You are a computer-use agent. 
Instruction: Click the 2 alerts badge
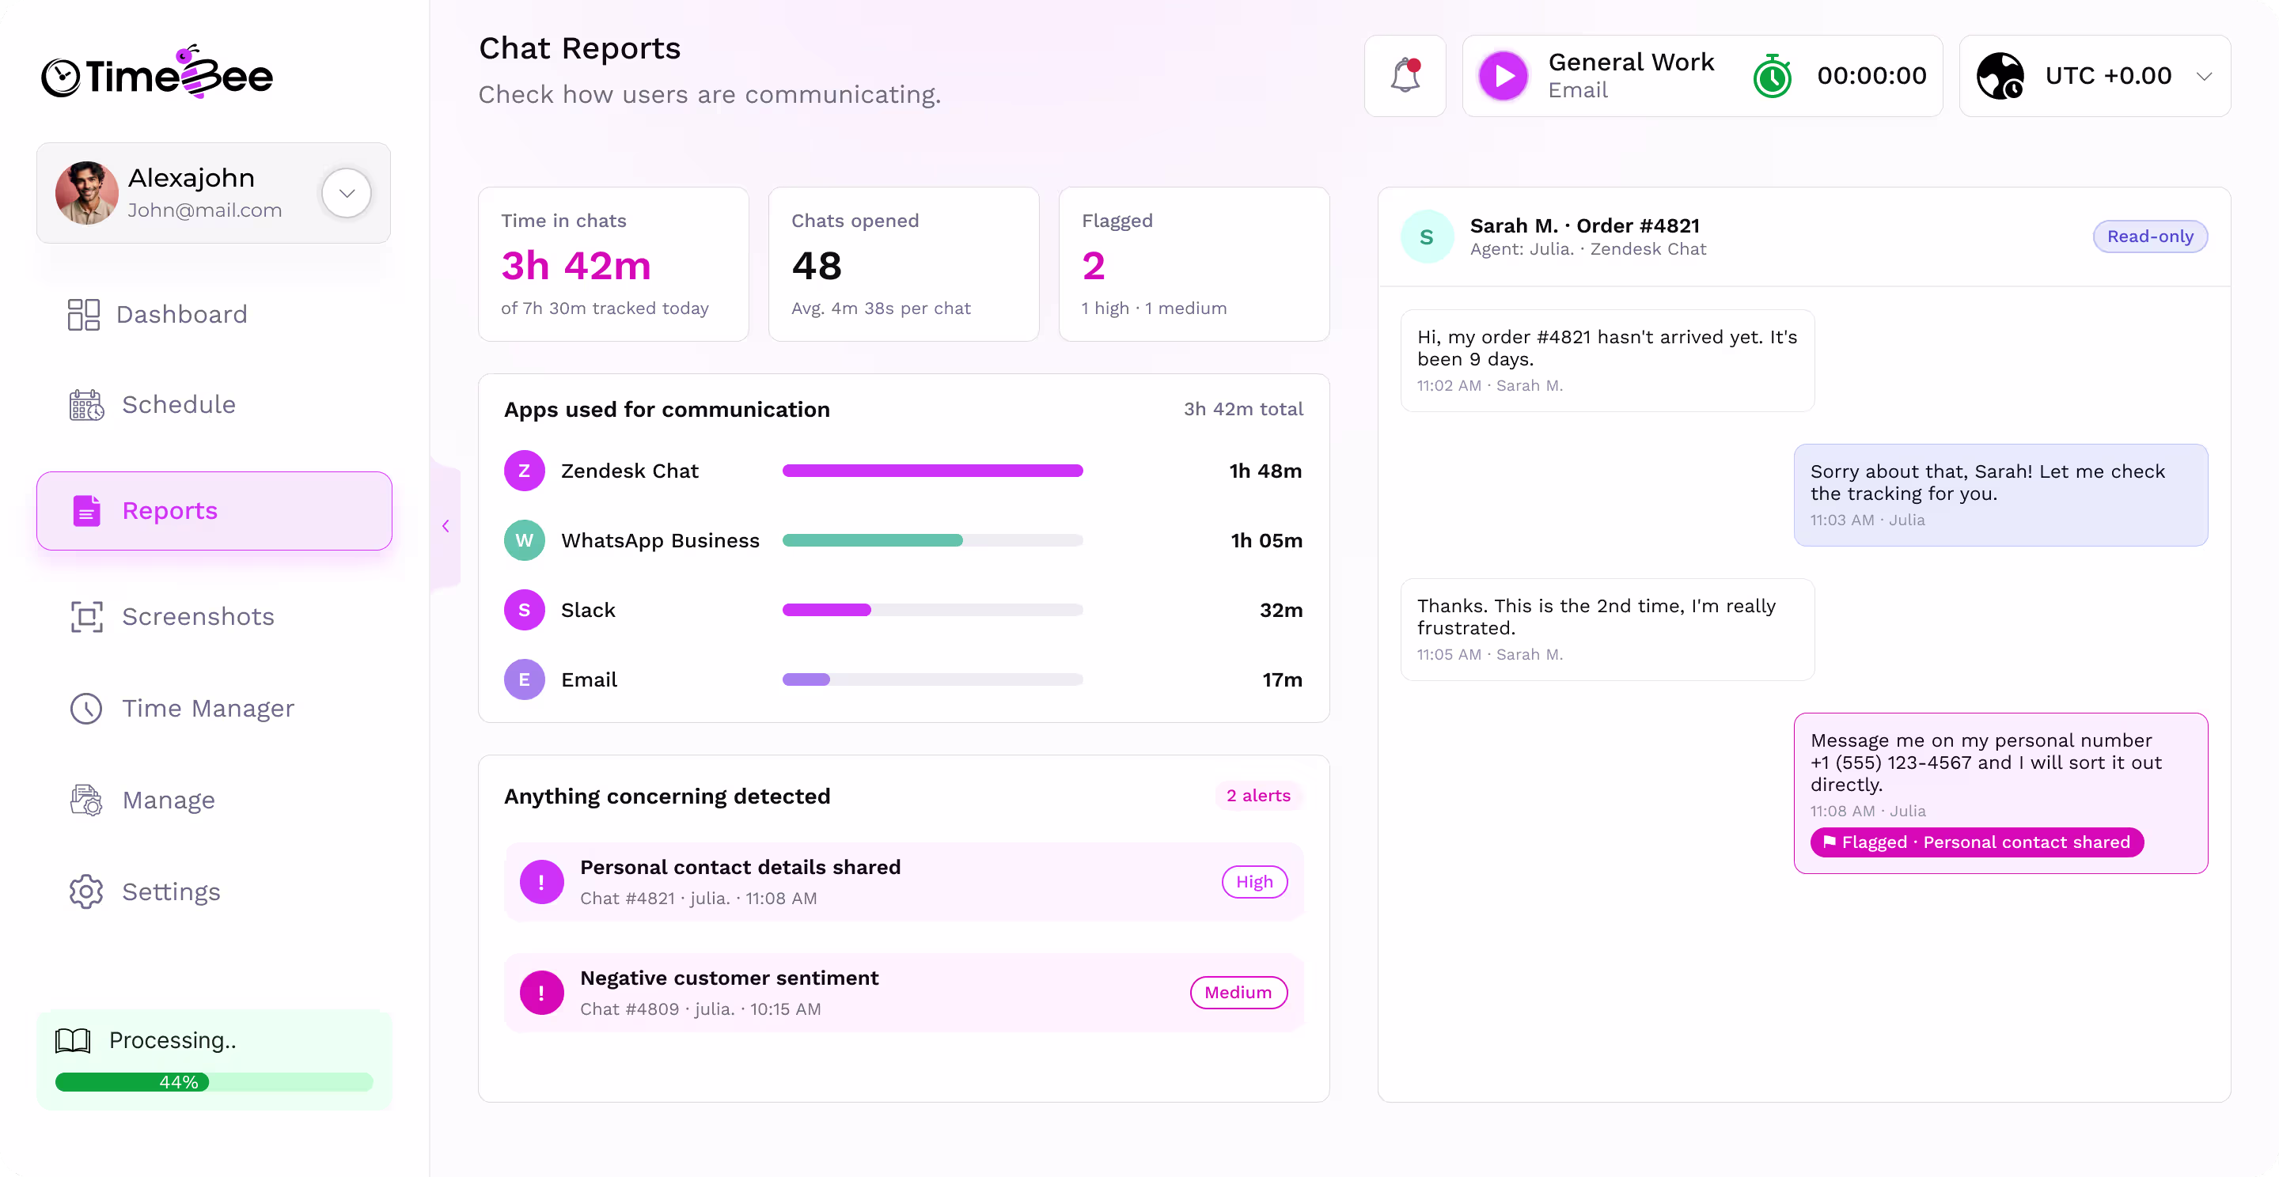click(1258, 796)
